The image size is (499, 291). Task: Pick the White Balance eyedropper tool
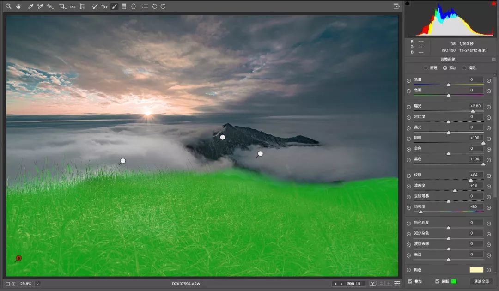pos(30,6)
